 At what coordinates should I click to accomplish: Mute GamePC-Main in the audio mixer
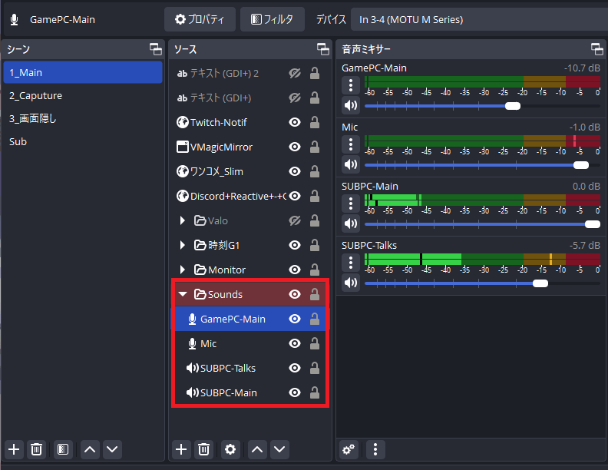click(351, 105)
